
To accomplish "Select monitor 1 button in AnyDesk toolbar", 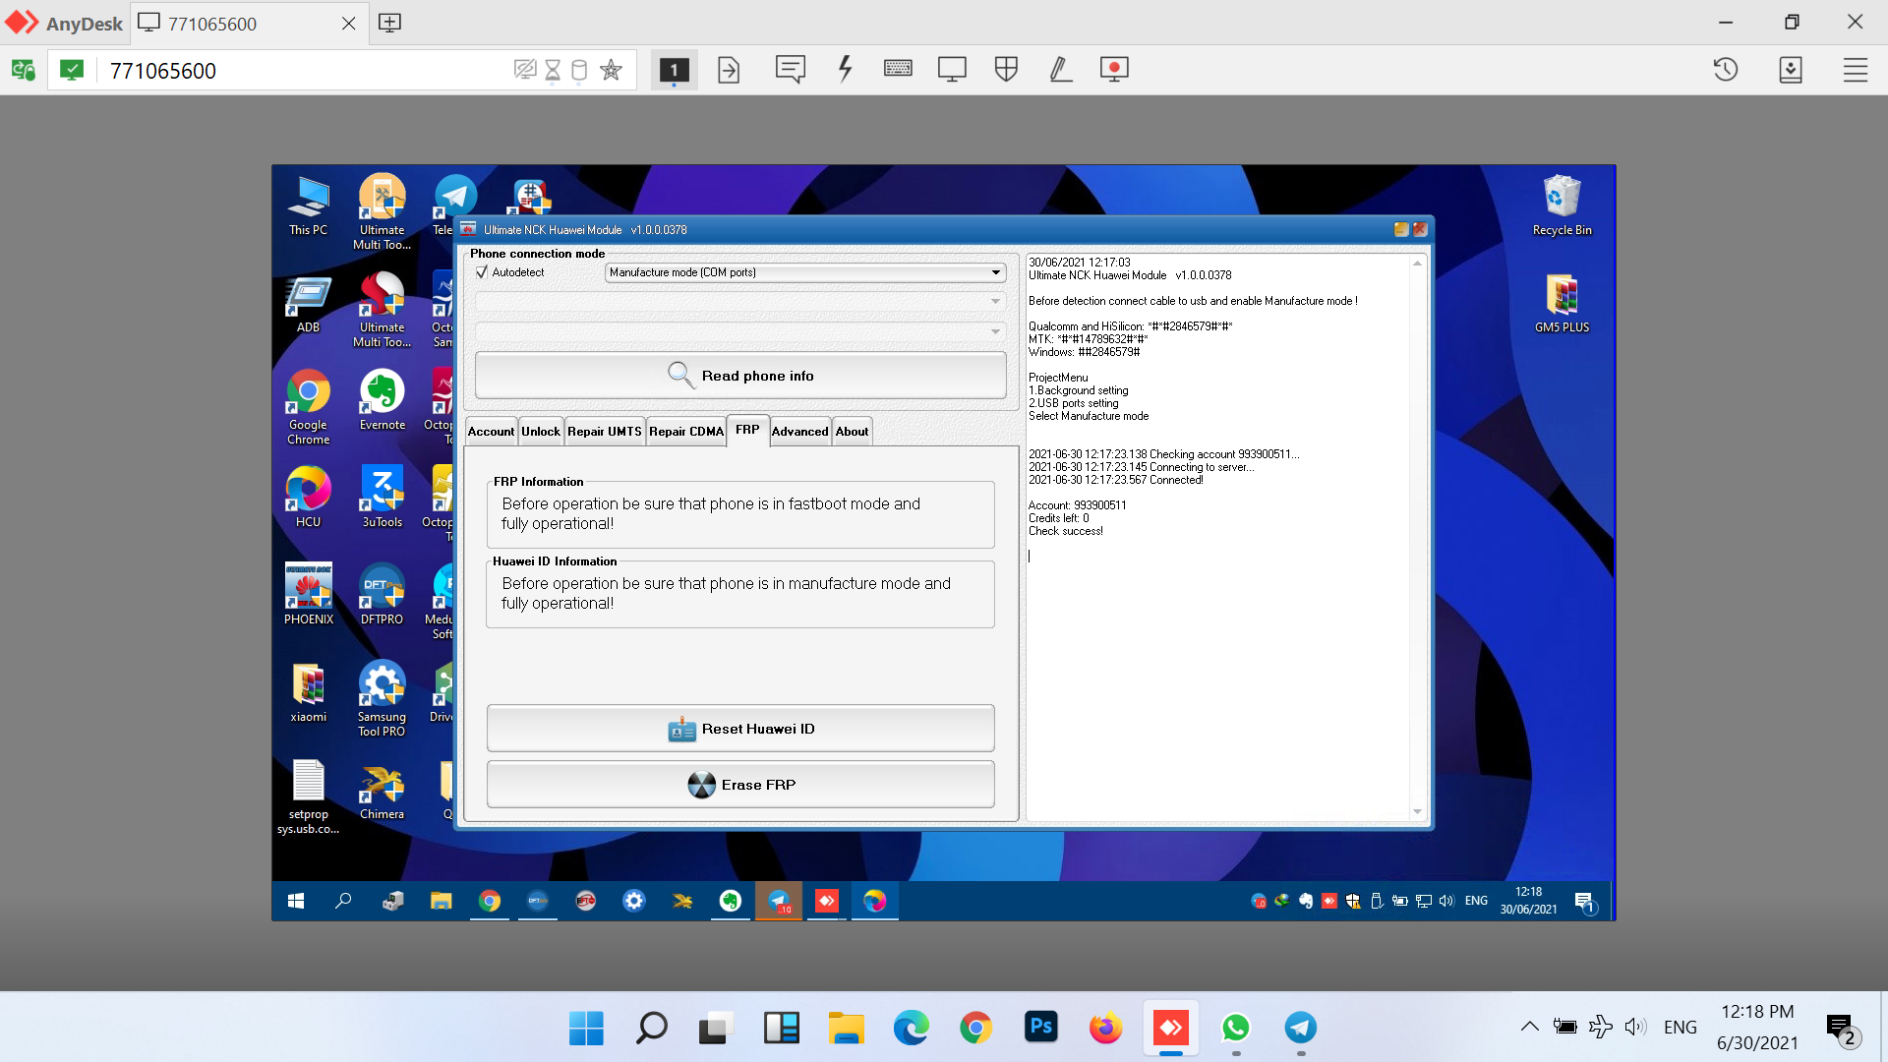I will [x=674, y=70].
